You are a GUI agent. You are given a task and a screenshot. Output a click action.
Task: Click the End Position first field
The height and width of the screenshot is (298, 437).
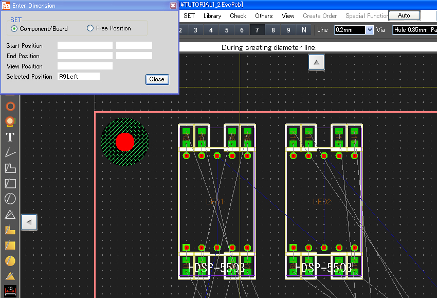click(85, 56)
